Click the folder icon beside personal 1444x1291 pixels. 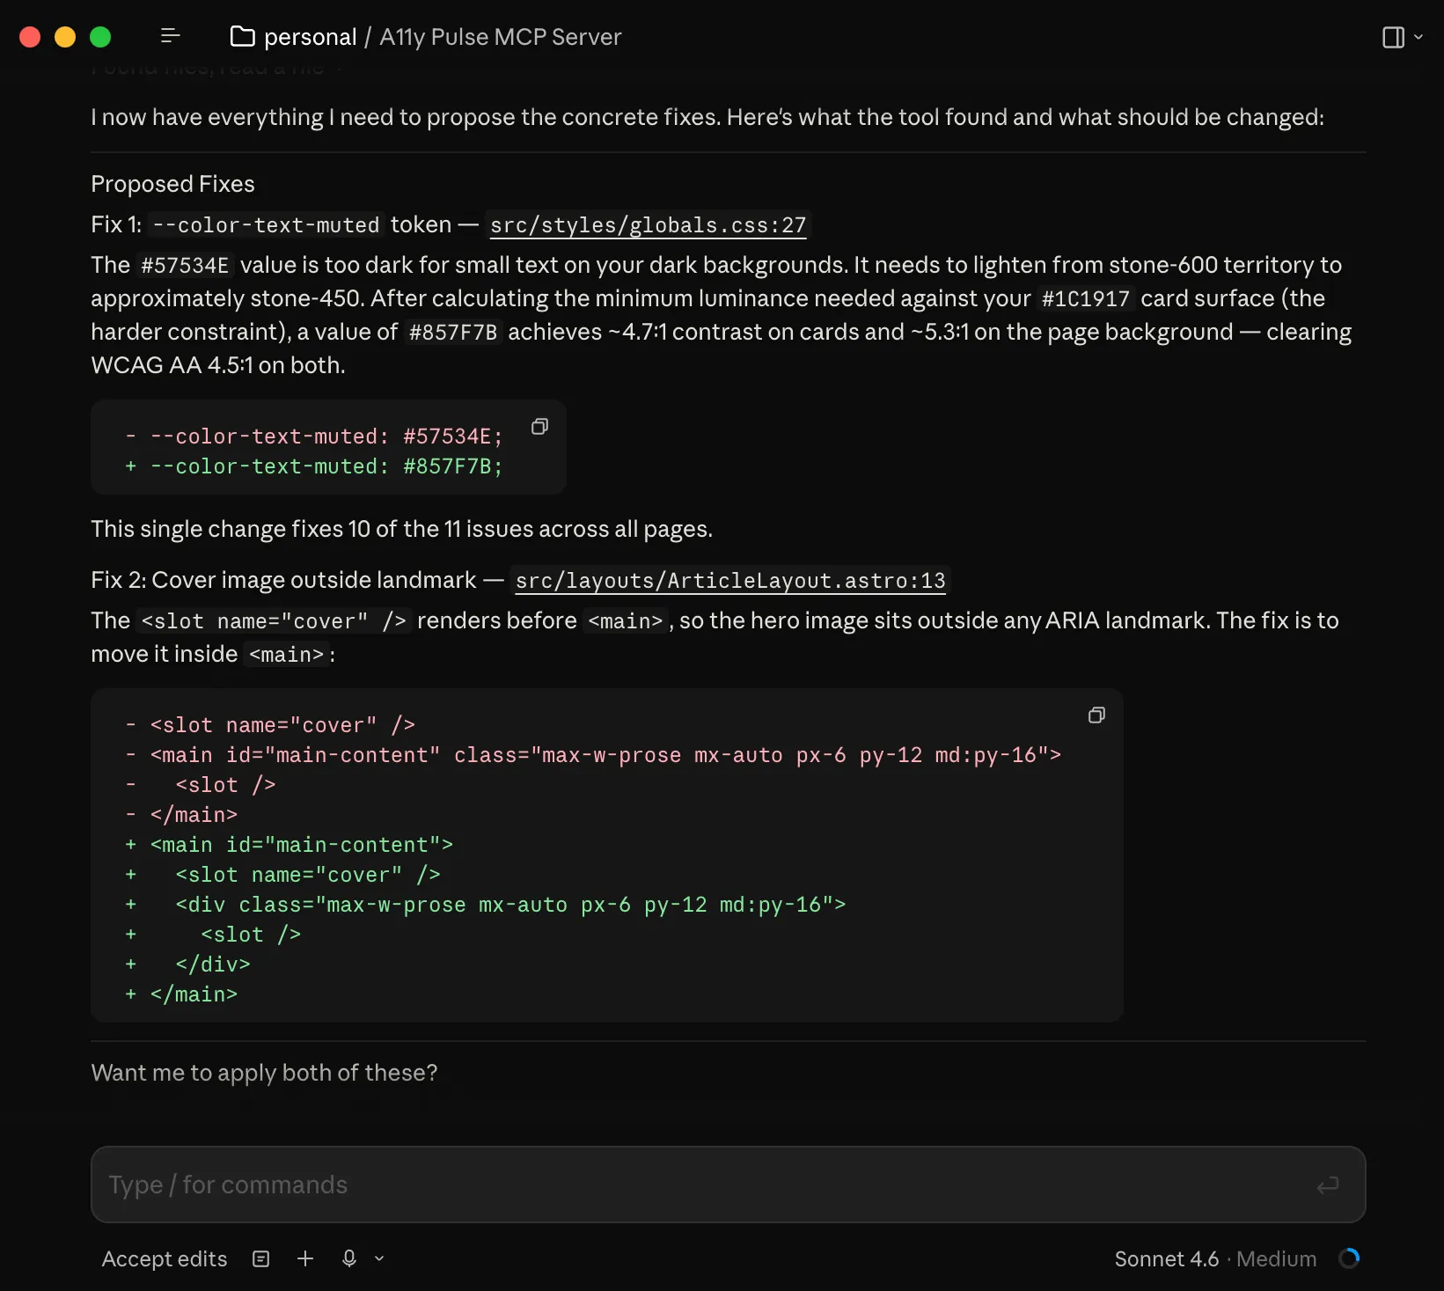[242, 36]
